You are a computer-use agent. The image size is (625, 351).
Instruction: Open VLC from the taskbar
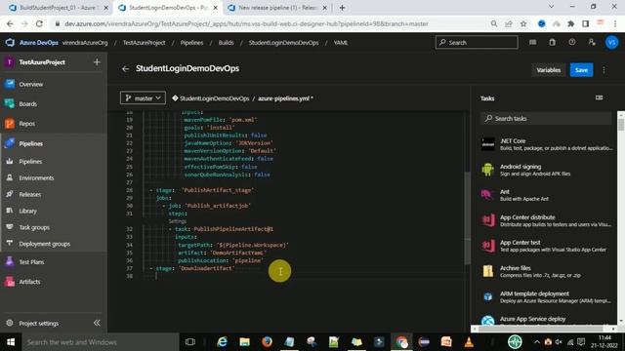pyautogui.click(x=469, y=342)
